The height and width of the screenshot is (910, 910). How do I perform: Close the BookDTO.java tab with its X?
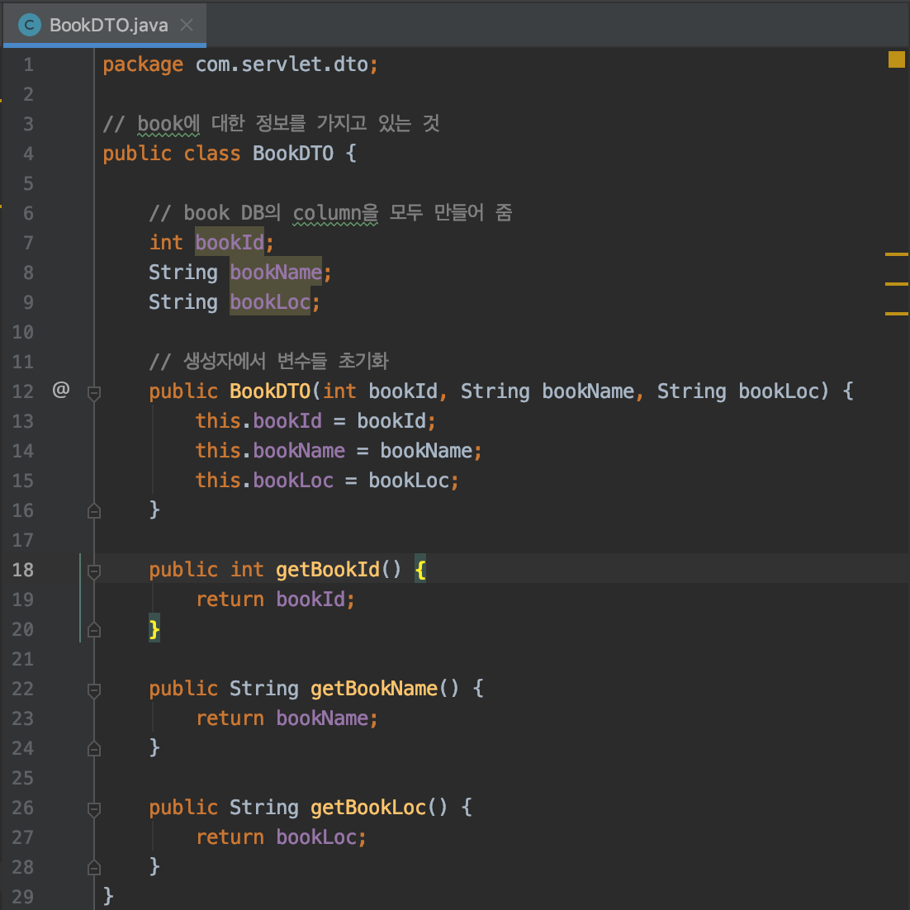(x=188, y=23)
